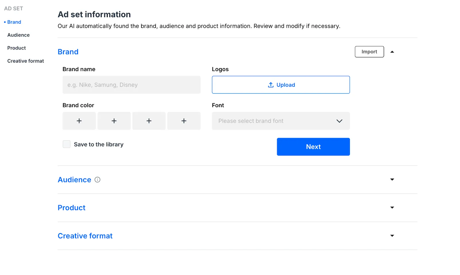Tick the Save to the library checkbox

pos(67,144)
